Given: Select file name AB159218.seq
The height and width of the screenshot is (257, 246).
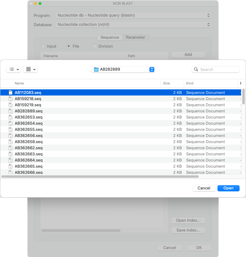Looking at the screenshot, I should (x=28, y=99).
